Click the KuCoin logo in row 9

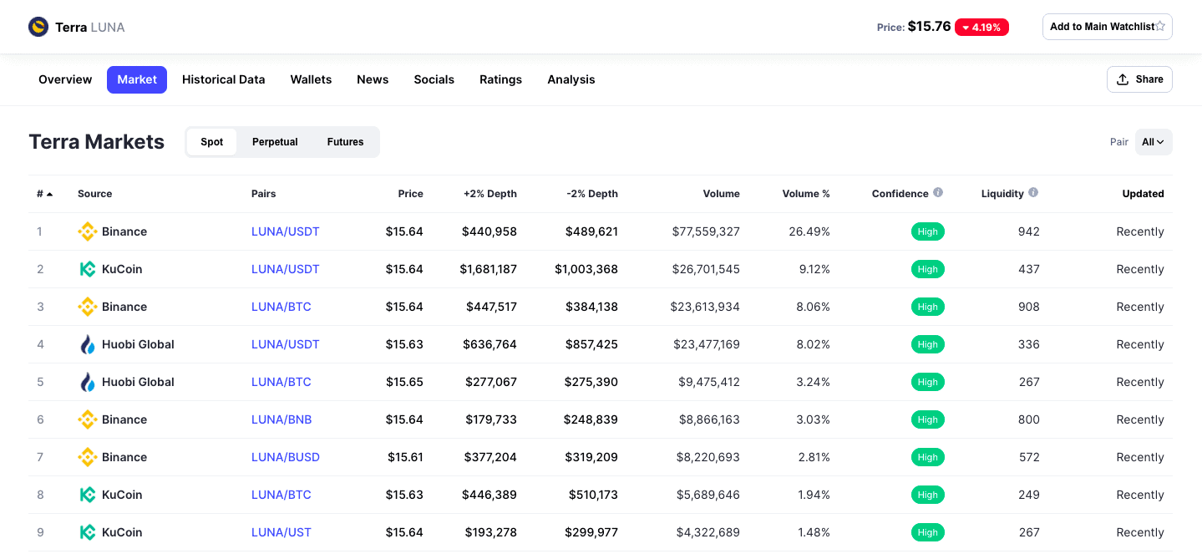(87, 532)
